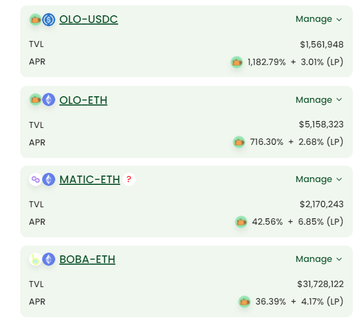This screenshot has height=321, width=361.
Task: Click the OLO token icon beside OLO-USDC
Action: click(36, 20)
